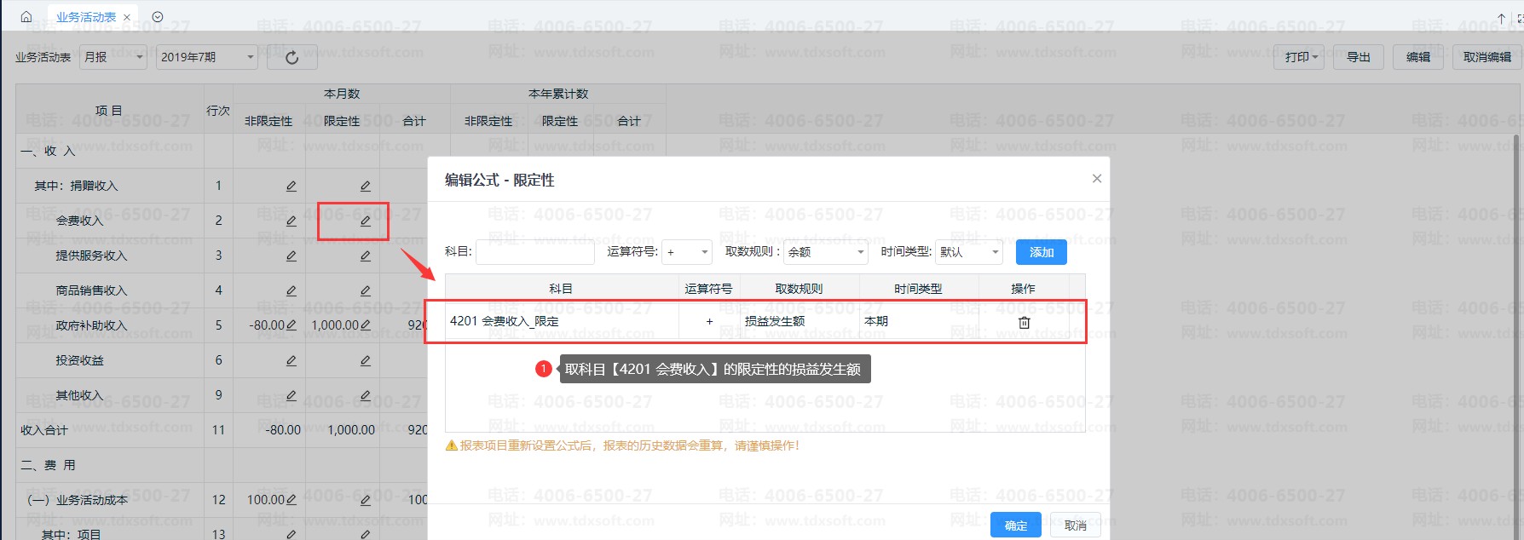Screen dimensions: 1524x540
Task: Open the 时间类型 dropdown
Action: pos(969,252)
